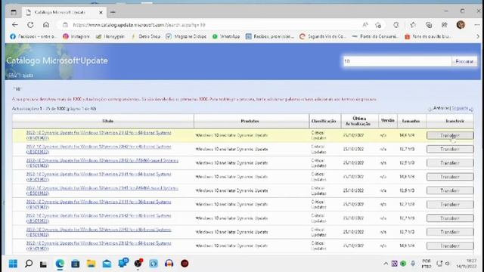The image size is (484, 272).
Task: Open the browser home page icon
Action: pos(46,25)
